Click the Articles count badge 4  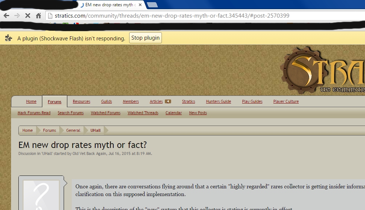pyautogui.click(x=168, y=102)
